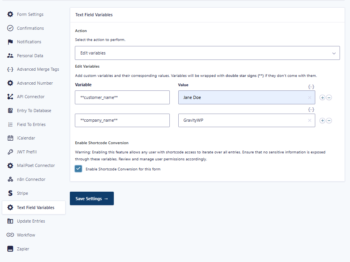This screenshot has width=350, height=262.
Task: Click inside the customer_name variable field
Action: (x=122, y=97)
